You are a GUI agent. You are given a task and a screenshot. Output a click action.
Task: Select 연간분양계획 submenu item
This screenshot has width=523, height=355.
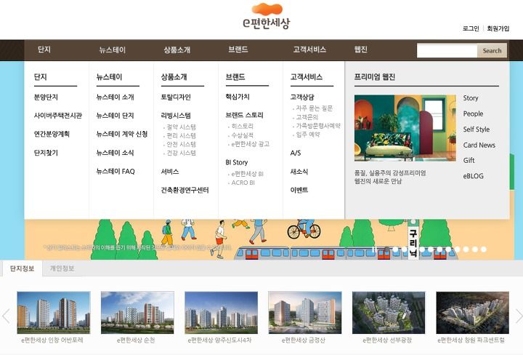coord(52,134)
